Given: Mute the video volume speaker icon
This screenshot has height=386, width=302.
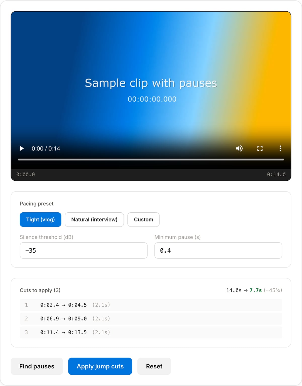Looking at the screenshot, I should (x=239, y=148).
